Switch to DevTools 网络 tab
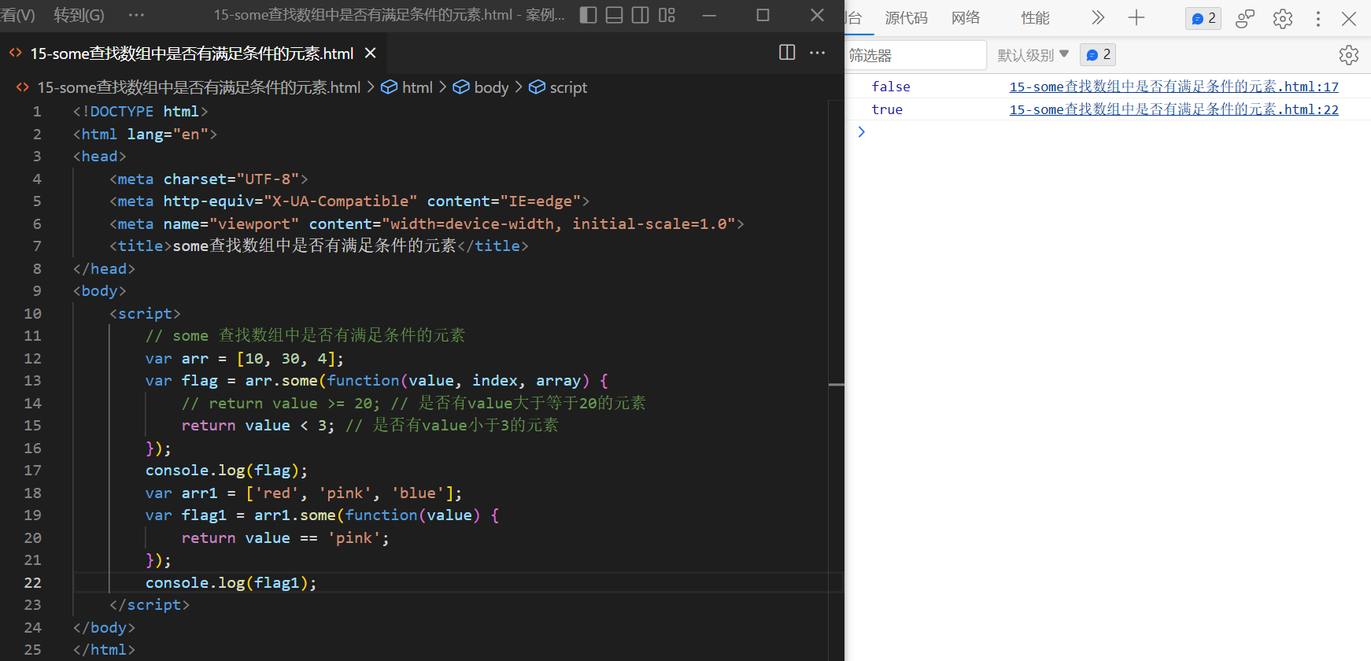The height and width of the screenshot is (661, 1371). tap(966, 18)
